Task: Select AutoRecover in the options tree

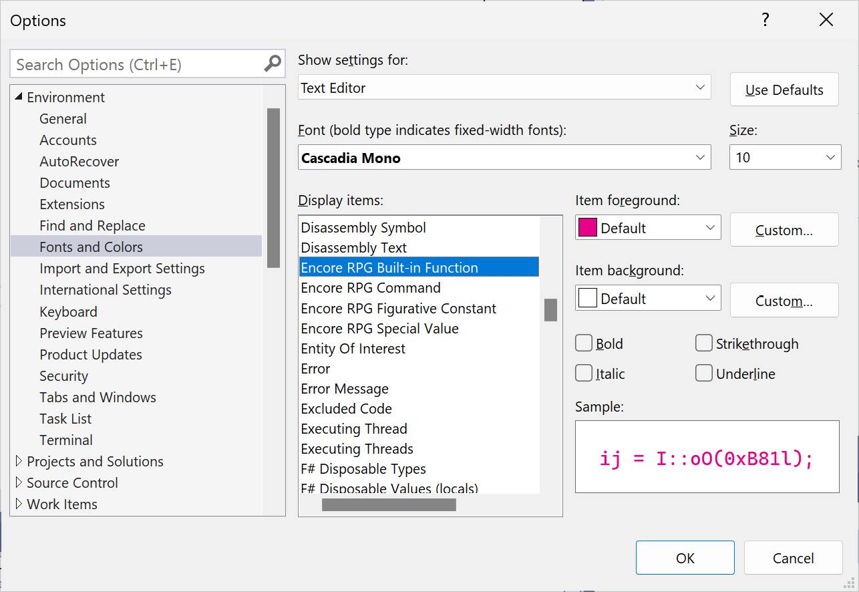Action: tap(79, 162)
